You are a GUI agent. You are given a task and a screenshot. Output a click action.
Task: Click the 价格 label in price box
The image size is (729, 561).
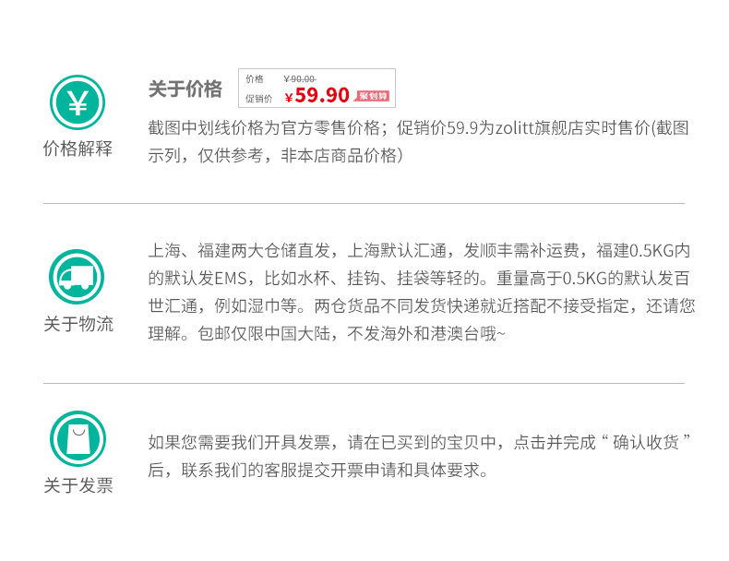coord(254,79)
